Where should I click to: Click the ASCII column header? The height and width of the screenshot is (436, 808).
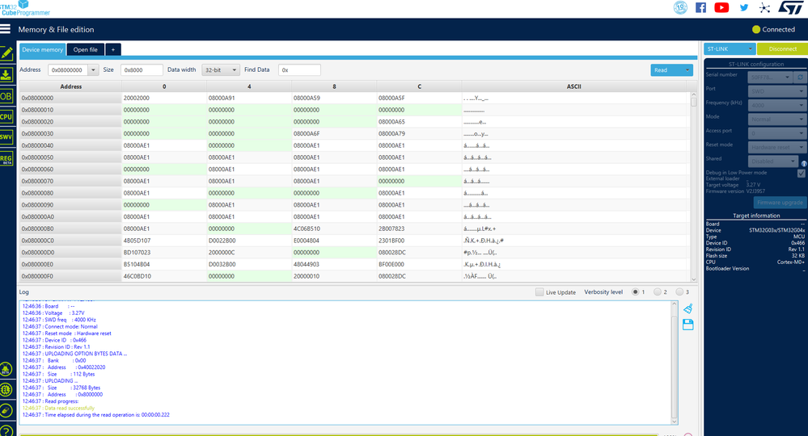[574, 86]
